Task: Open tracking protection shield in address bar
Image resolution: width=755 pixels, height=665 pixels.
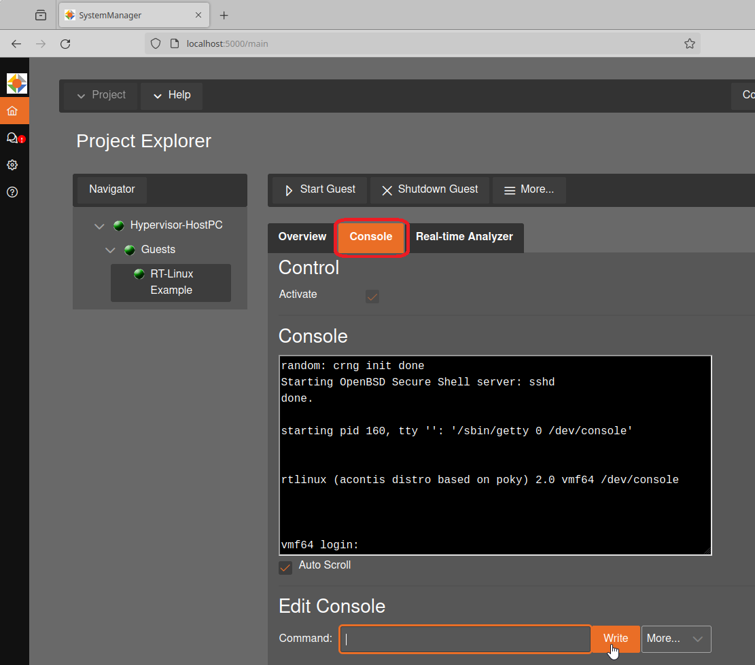Action: pyautogui.click(x=156, y=43)
